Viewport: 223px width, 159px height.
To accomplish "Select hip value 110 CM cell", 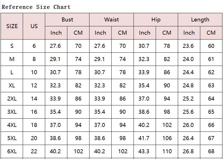I will click(x=167, y=151).
